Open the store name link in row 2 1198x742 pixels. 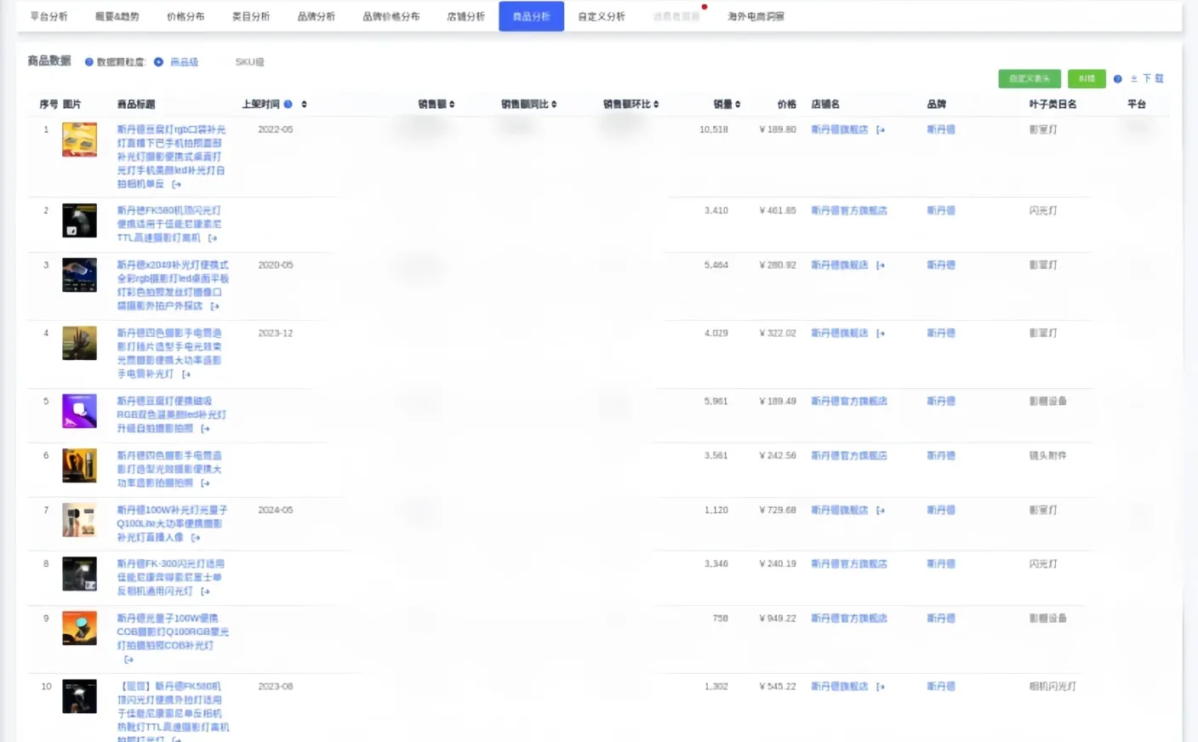click(849, 211)
